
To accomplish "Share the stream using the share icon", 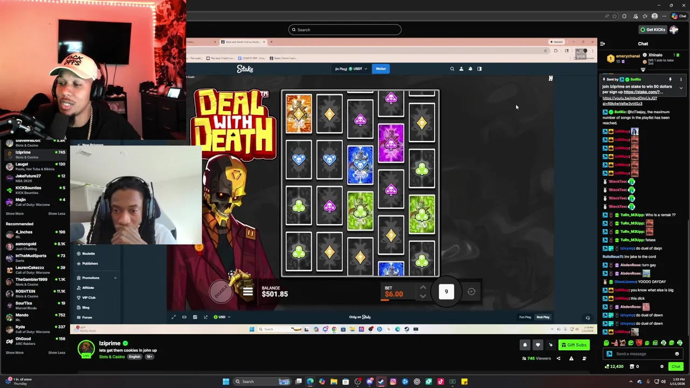I will [558, 358].
